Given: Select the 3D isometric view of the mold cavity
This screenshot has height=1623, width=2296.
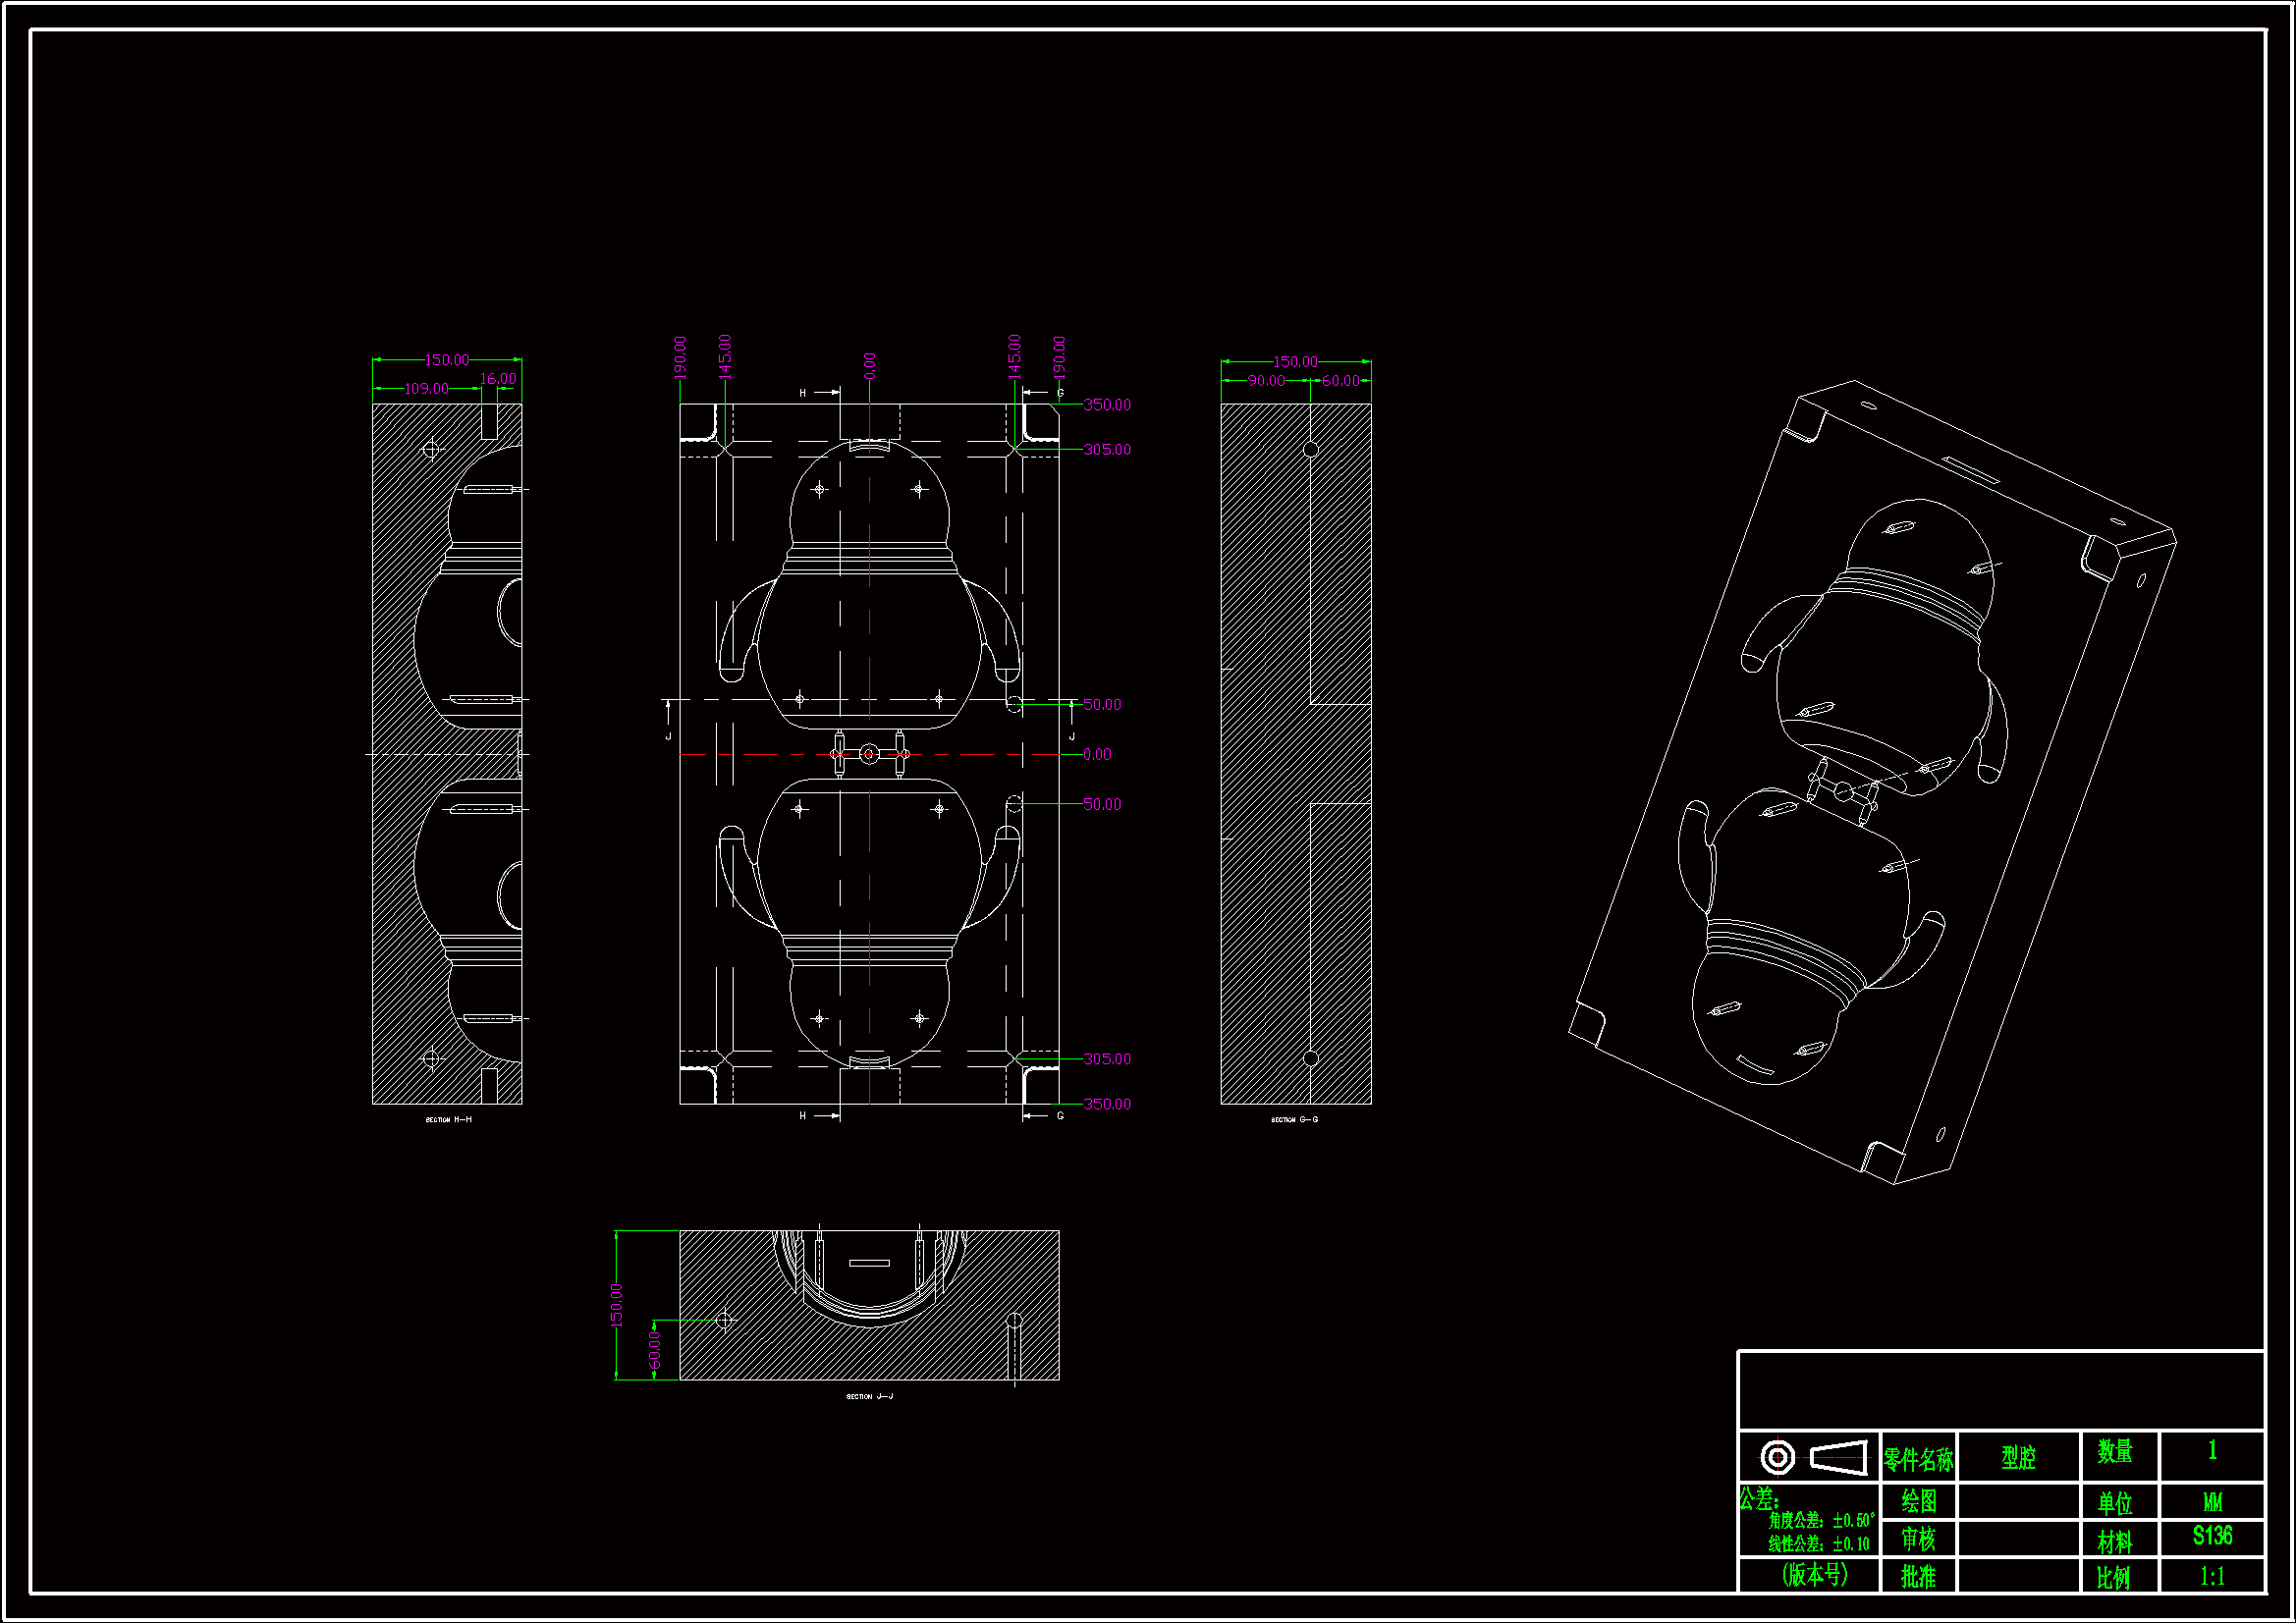Looking at the screenshot, I should pyautogui.click(x=1872, y=783).
